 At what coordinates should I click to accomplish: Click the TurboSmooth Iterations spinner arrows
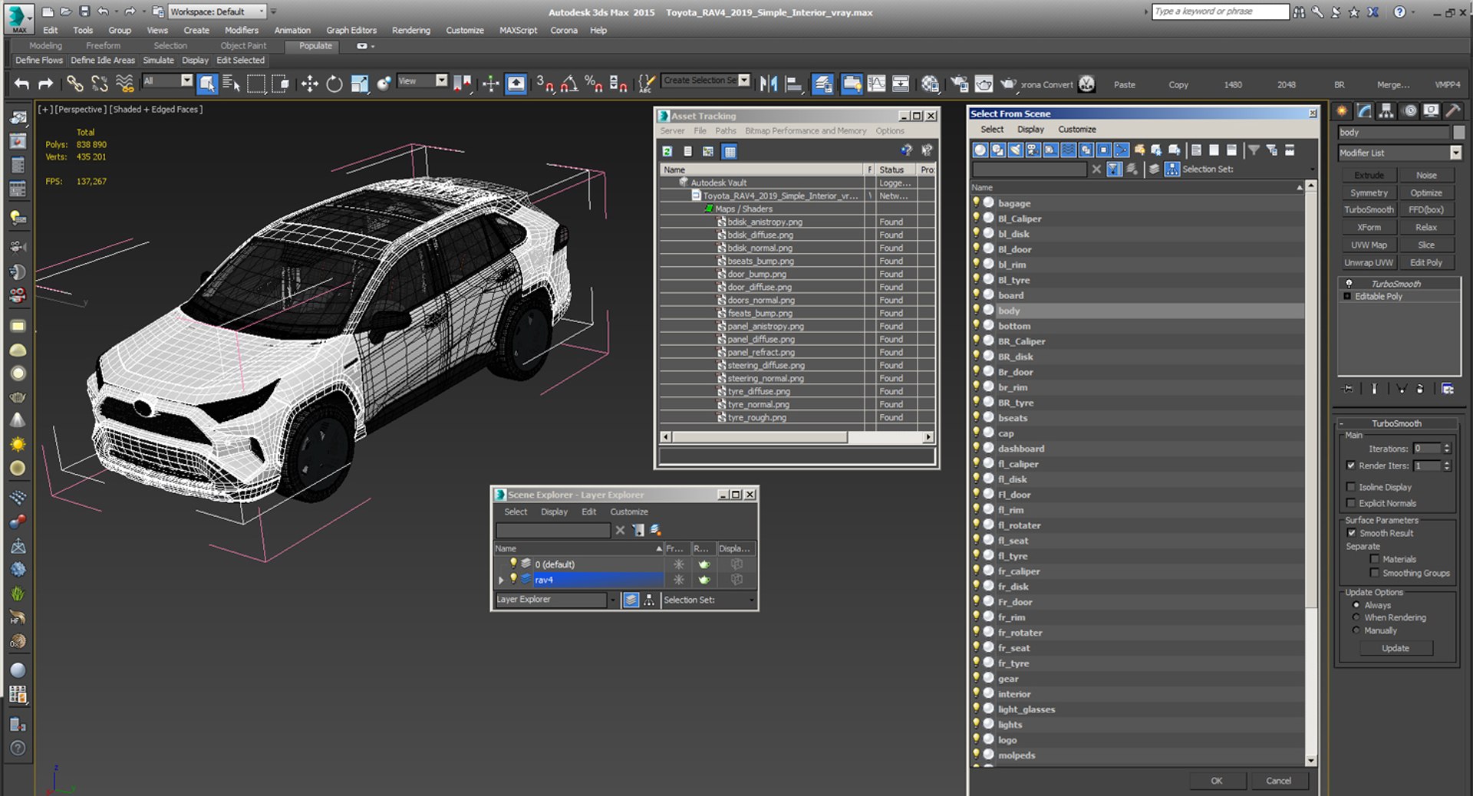(x=1447, y=449)
